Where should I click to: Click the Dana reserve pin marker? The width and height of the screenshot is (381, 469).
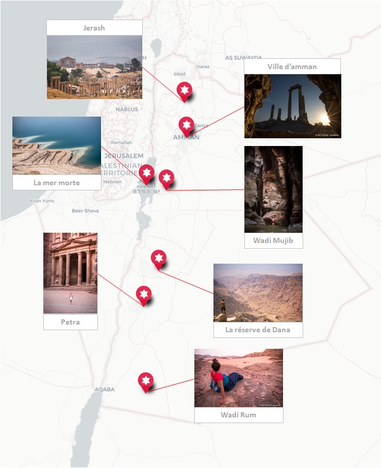coord(159,260)
